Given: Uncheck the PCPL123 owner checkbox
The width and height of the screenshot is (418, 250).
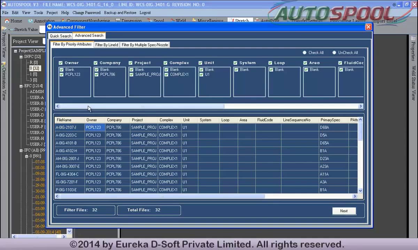Looking at the screenshot, I should pyautogui.click(x=62, y=75).
